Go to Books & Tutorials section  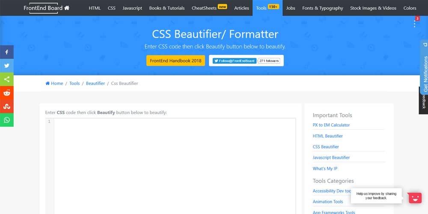167,8
